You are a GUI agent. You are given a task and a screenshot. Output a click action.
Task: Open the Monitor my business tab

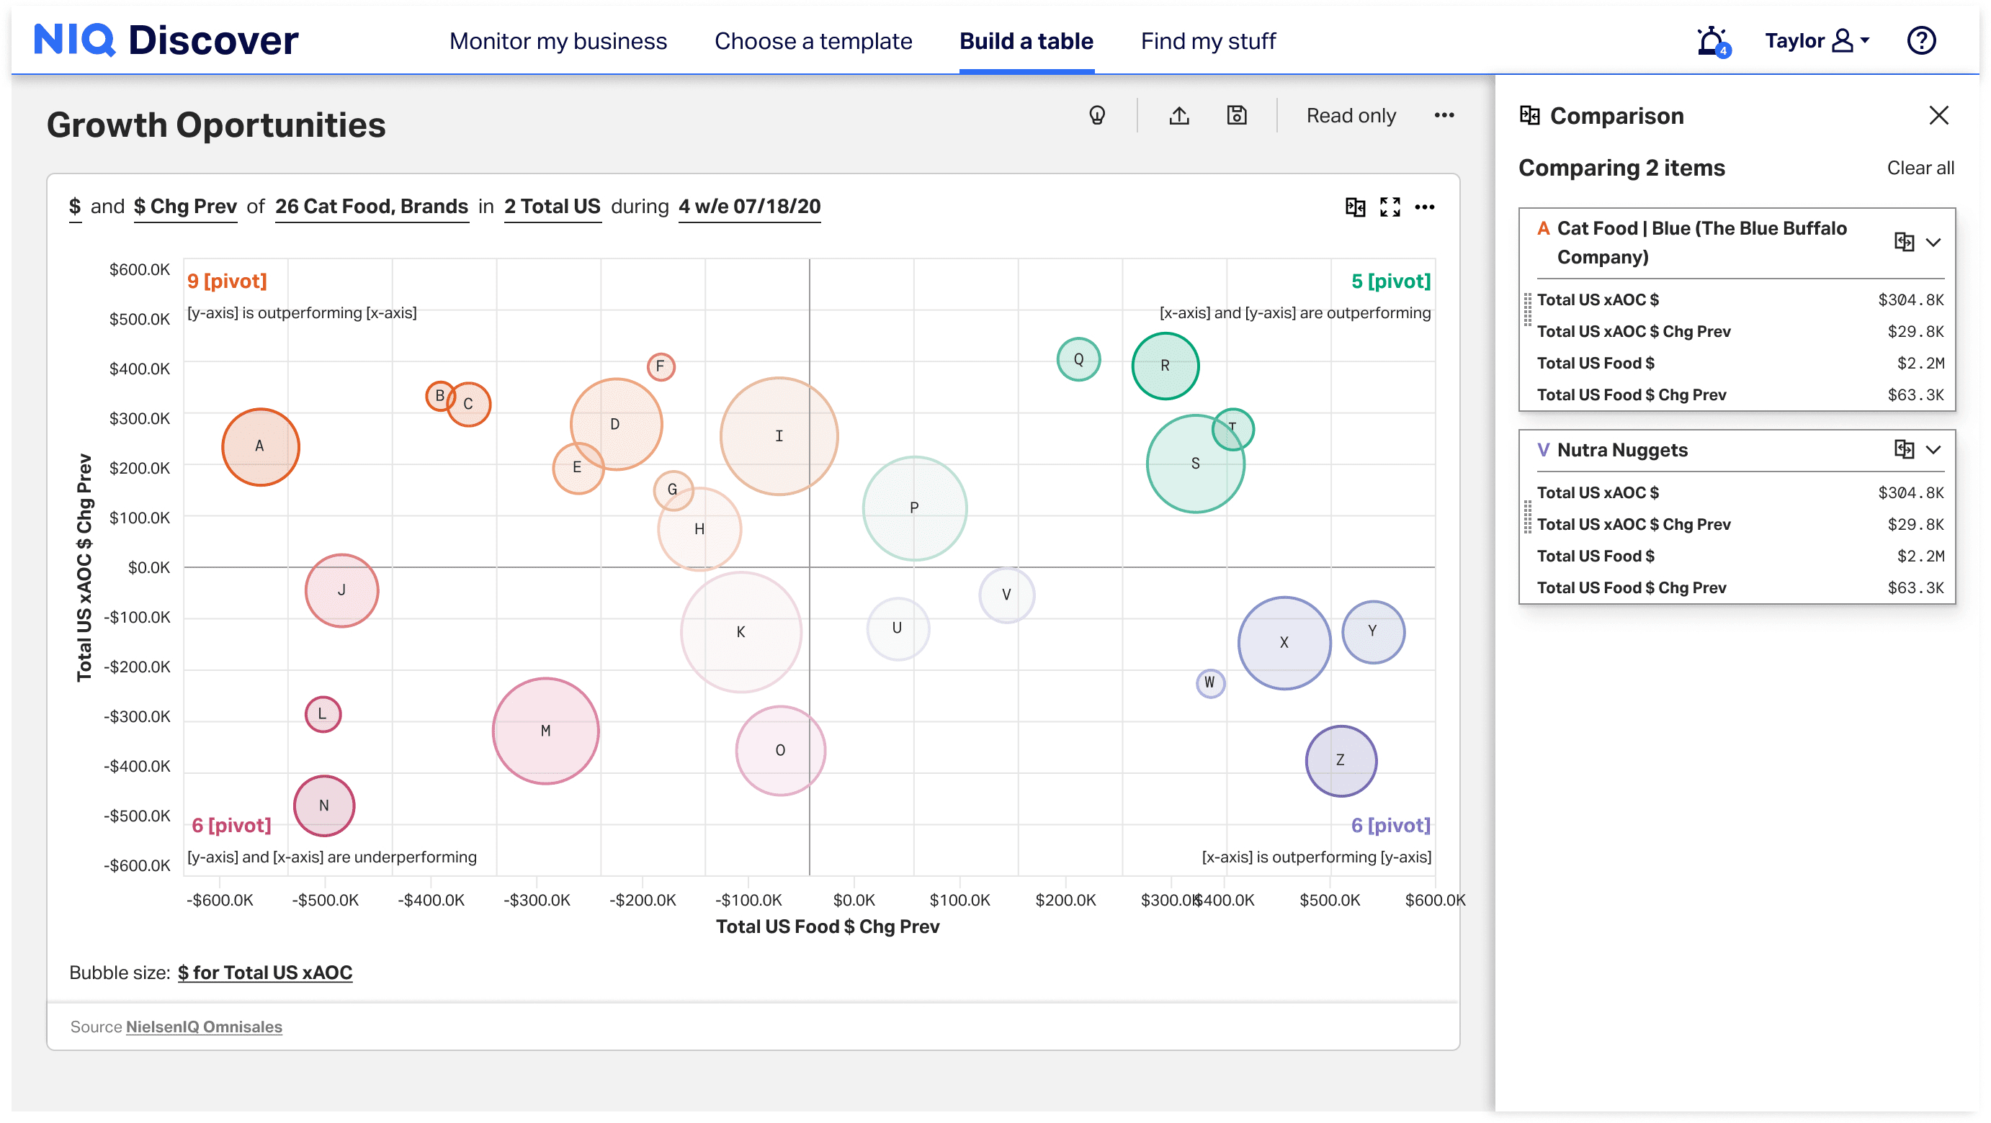tap(558, 41)
